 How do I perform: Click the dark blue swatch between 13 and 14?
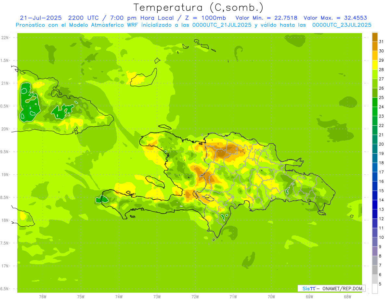pos(375,205)
